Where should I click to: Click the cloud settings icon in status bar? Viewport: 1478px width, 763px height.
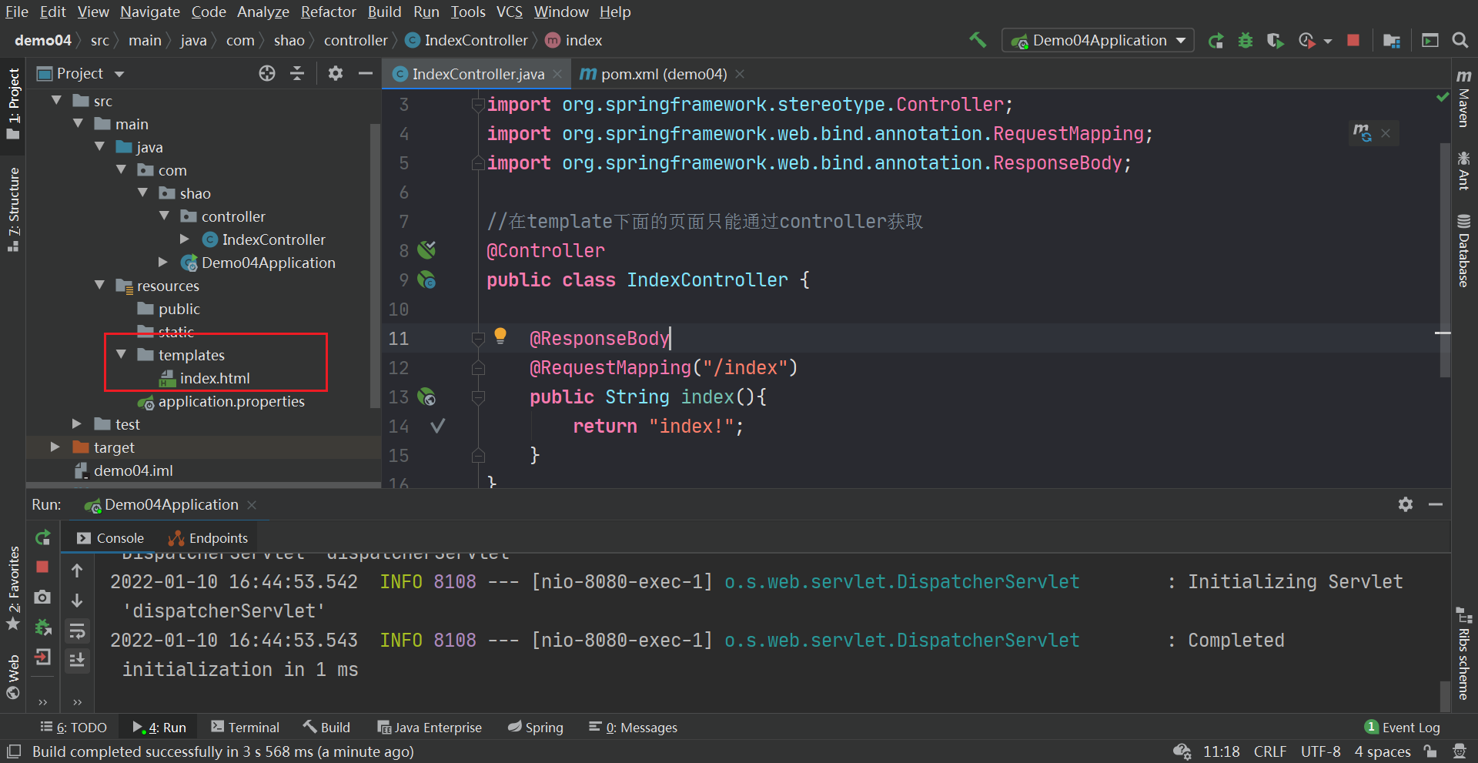(1182, 751)
